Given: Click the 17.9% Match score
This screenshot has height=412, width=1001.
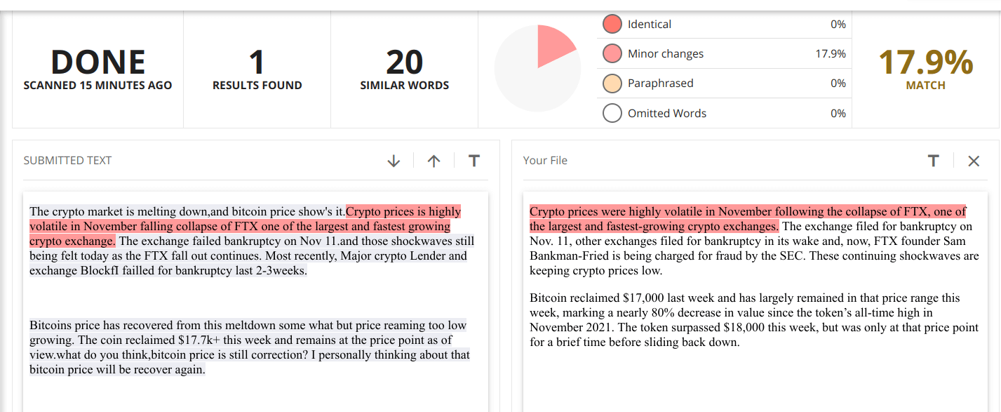Looking at the screenshot, I should tap(926, 69).
